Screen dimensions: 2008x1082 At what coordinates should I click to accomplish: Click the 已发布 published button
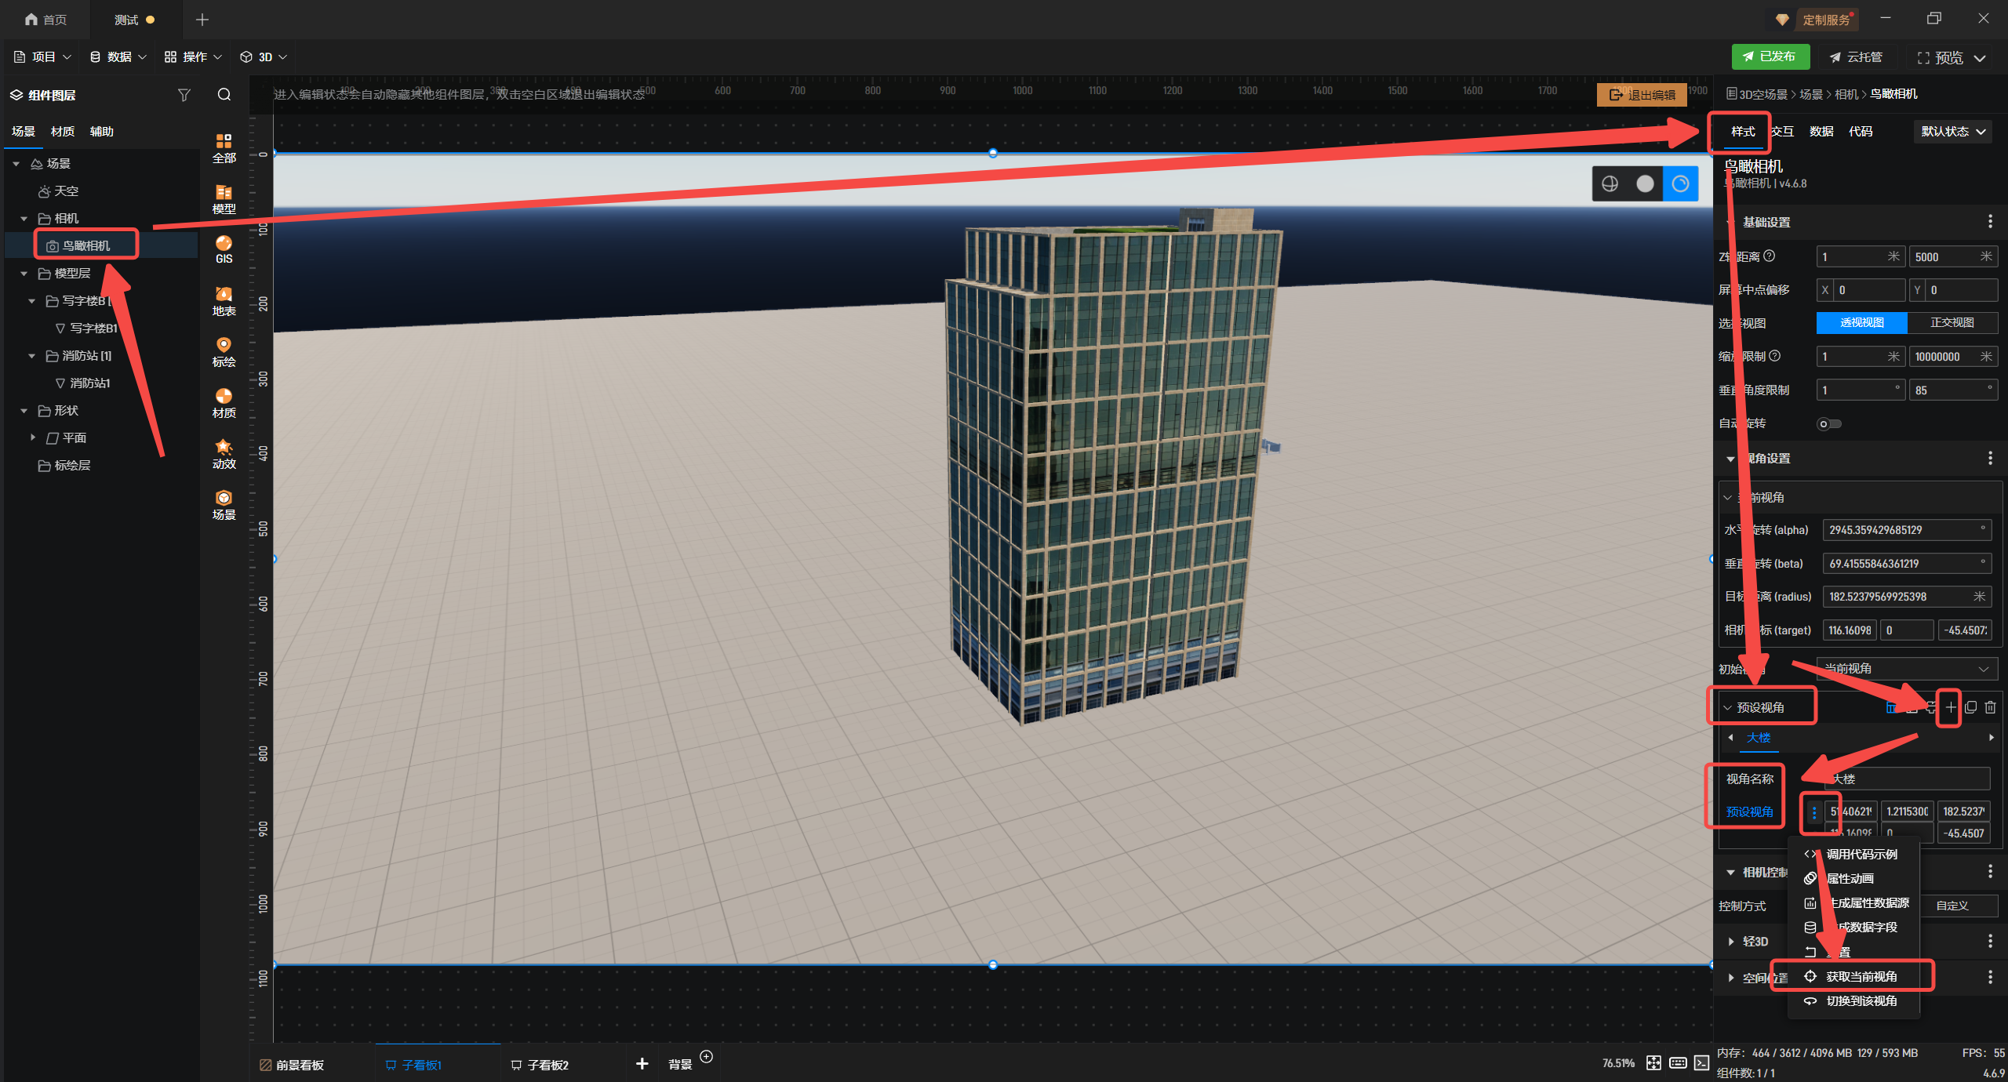[1770, 56]
